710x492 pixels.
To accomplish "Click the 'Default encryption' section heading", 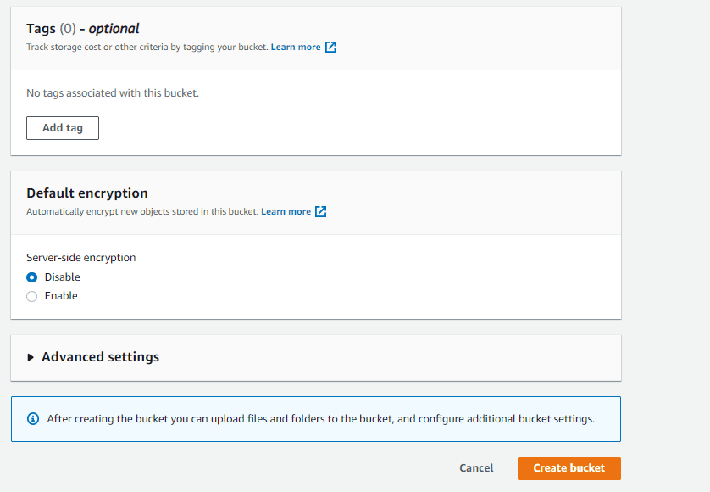I will click(87, 193).
